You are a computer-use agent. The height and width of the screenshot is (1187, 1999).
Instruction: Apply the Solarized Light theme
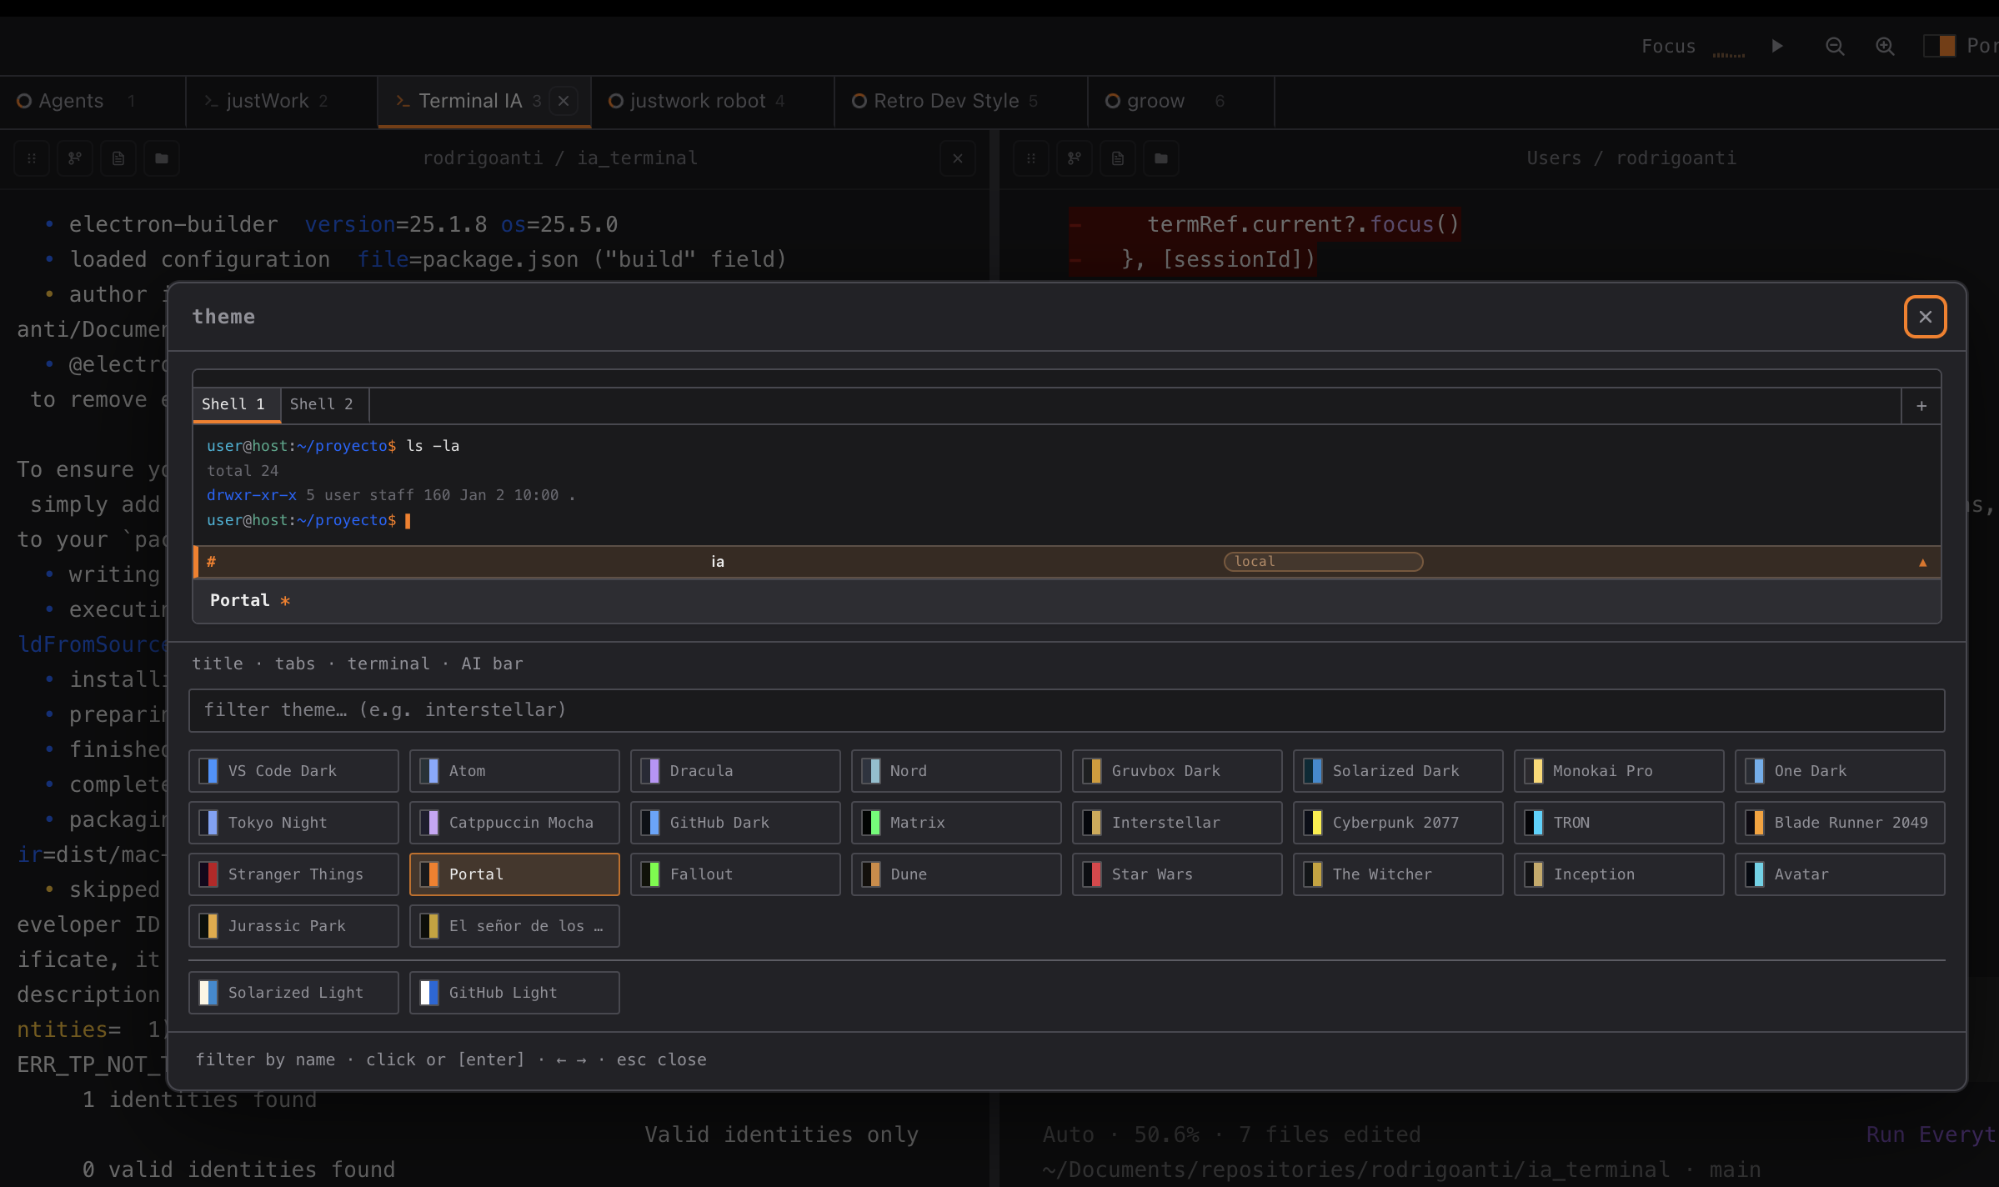(x=293, y=993)
